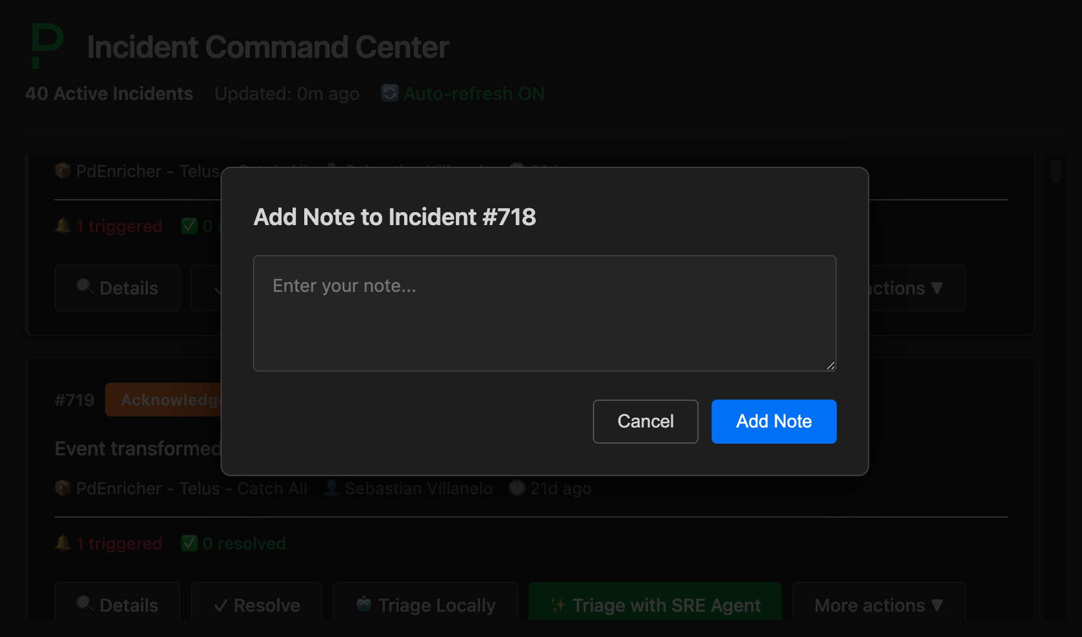Screen dimensions: 1082x637
Task: Open the More actions dropdown for incident #719
Action: point(878,605)
